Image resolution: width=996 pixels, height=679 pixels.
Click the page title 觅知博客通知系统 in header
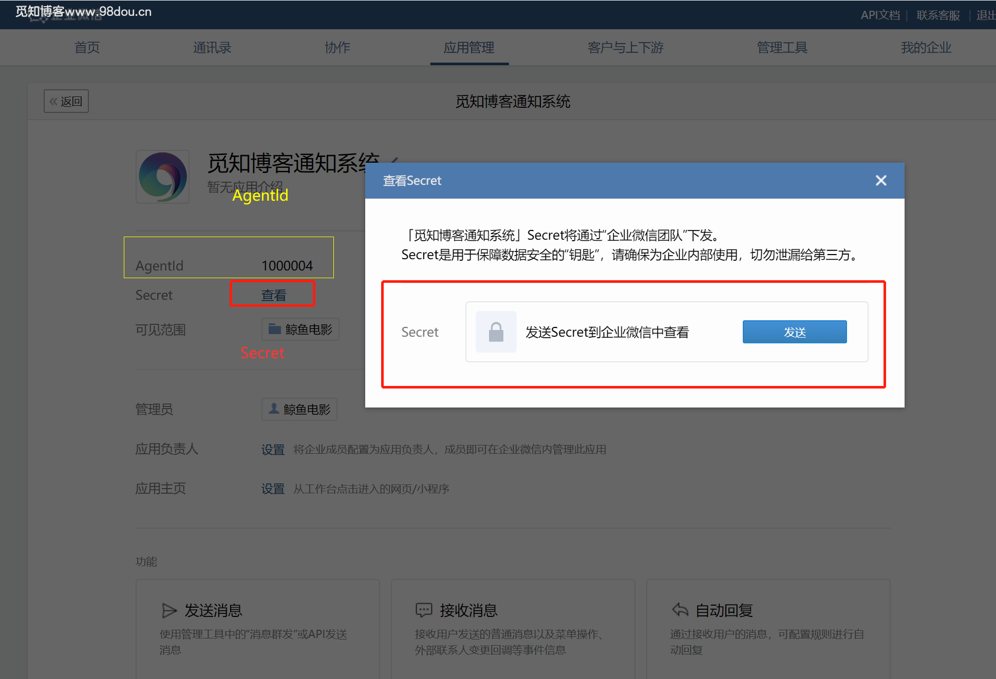[513, 101]
